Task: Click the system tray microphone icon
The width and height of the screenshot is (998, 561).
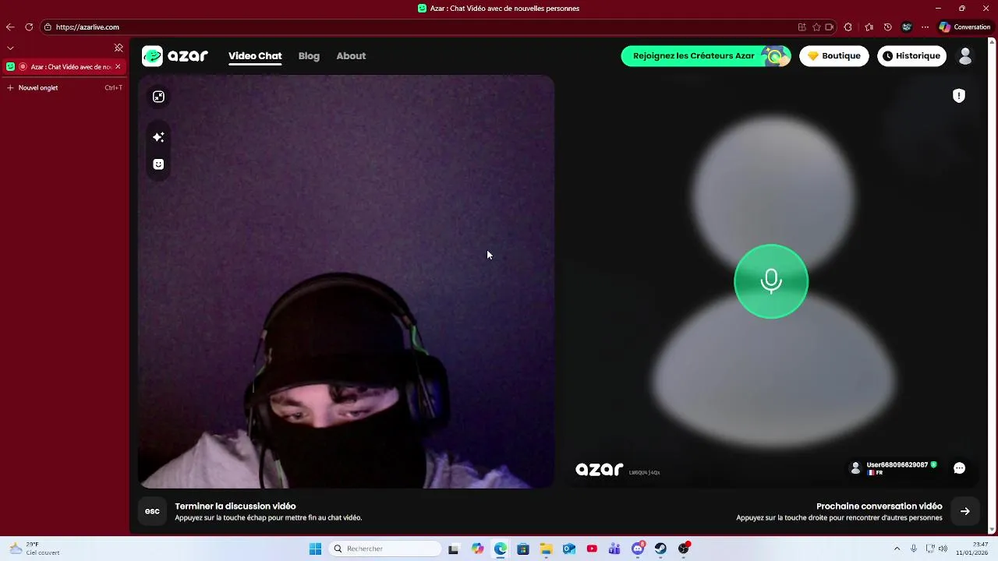Action: [x=914, y=549]
